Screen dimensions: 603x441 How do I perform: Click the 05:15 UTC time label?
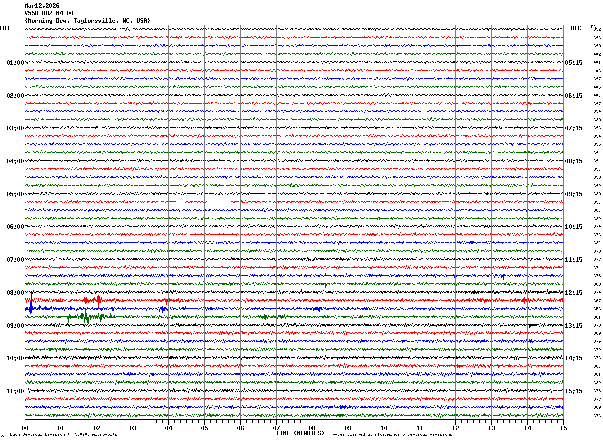click(573, 63)
